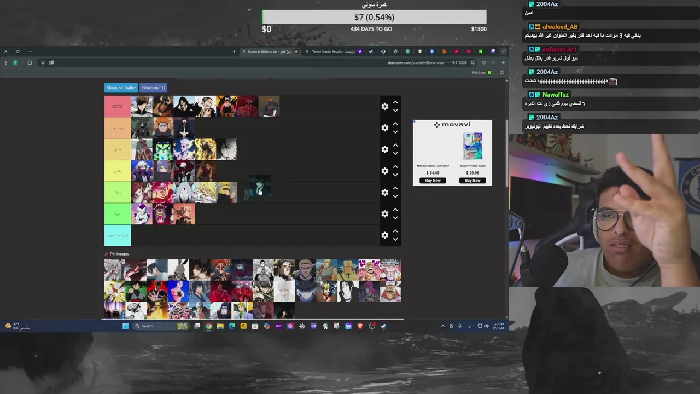Bookmark page with the star icon
The image size is (700, 394).
pyautogui.click(x=43, y=62)
